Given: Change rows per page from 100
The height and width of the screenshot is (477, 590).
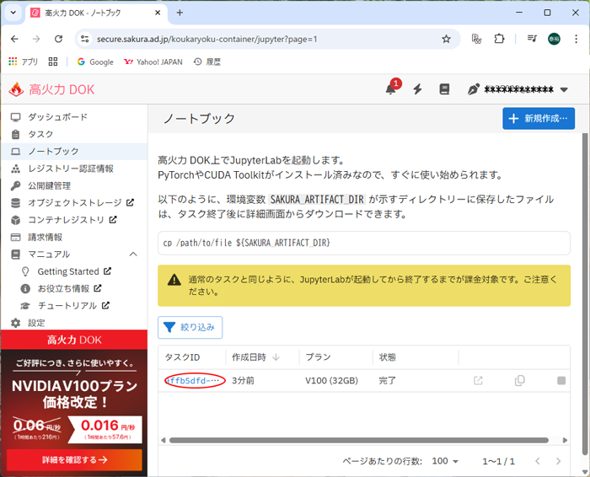Looking at the screenshot, I should tap(445, 461).
